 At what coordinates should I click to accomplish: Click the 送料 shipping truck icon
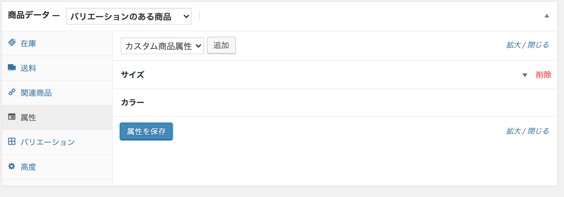(12, 67)
